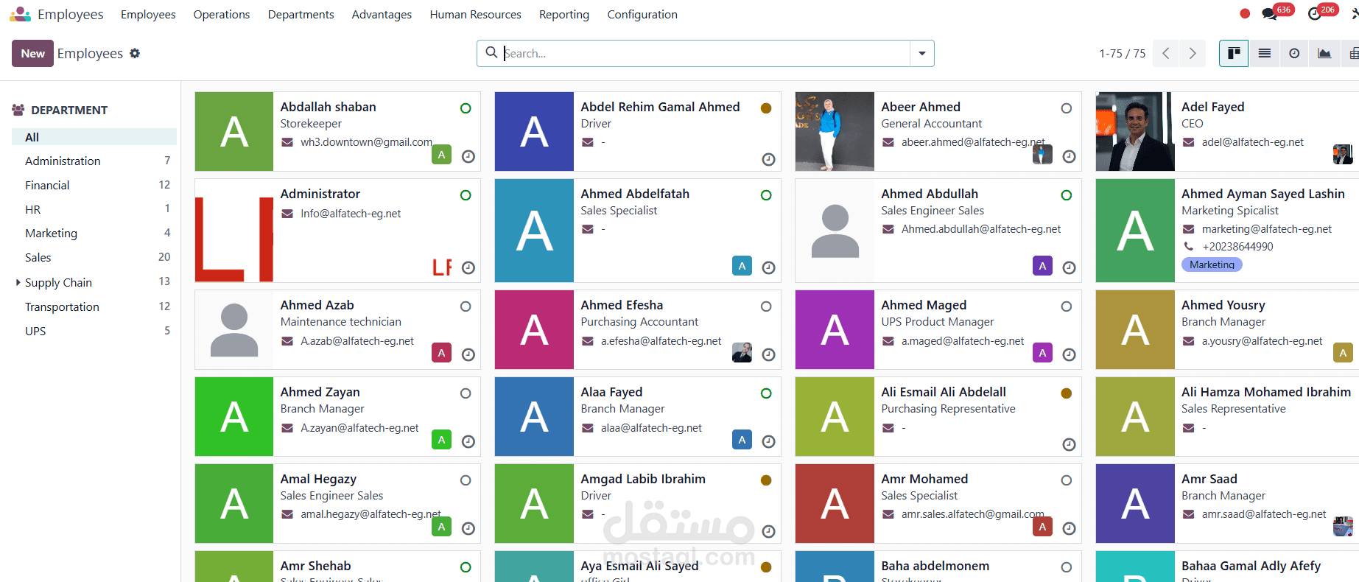The image size is (1359, 582).
Task: Click the purple user badge on Ahmed Abdullah card
Action: point(1042,266)
